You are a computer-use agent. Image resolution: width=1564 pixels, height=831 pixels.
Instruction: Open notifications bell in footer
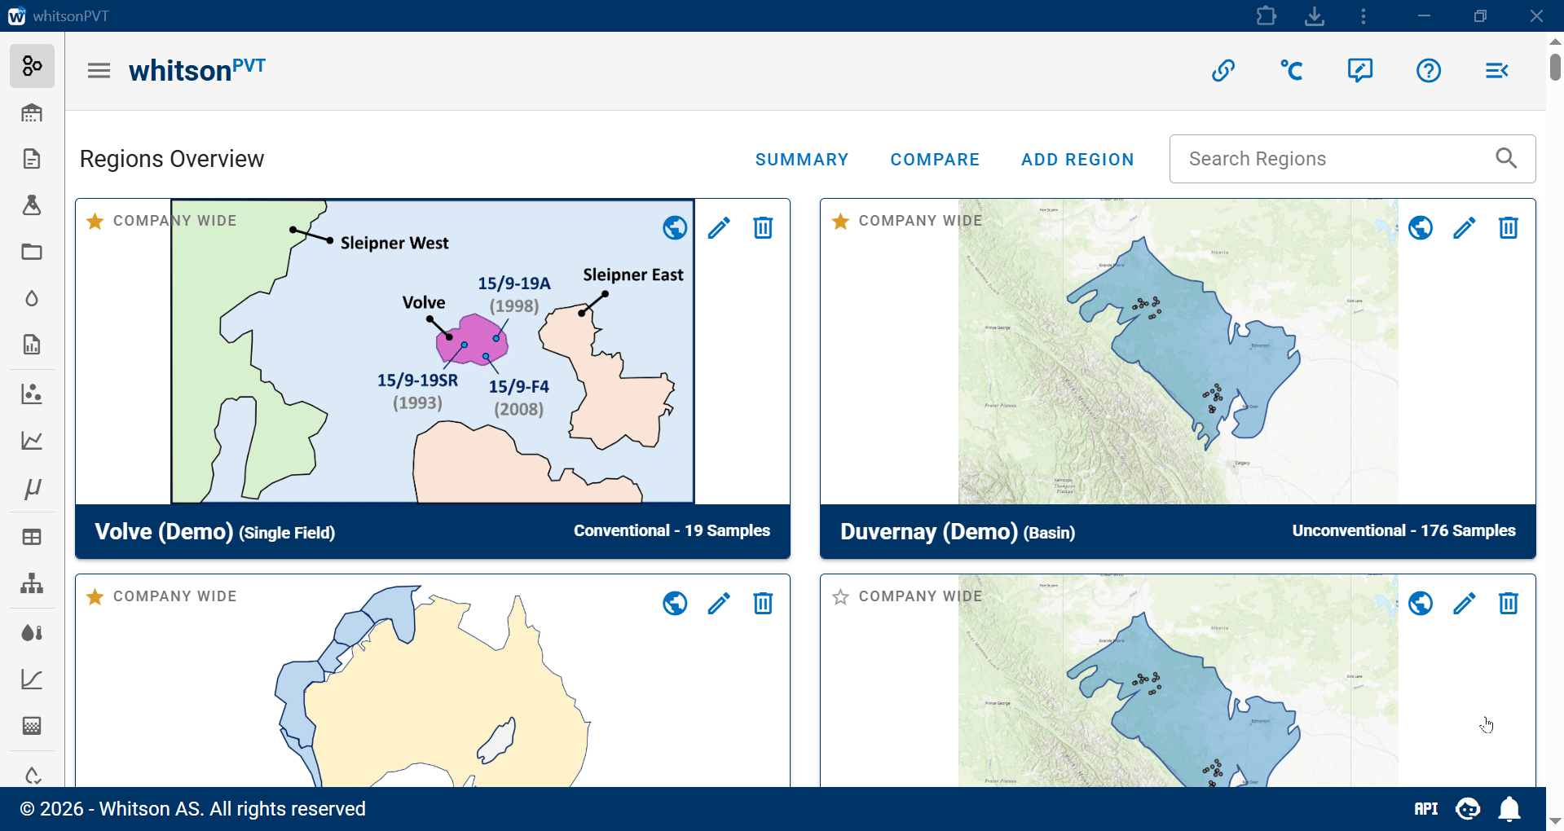1509,809
